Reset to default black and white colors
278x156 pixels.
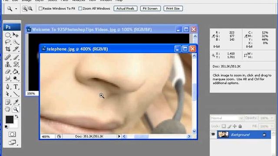(x=6, y=127)
